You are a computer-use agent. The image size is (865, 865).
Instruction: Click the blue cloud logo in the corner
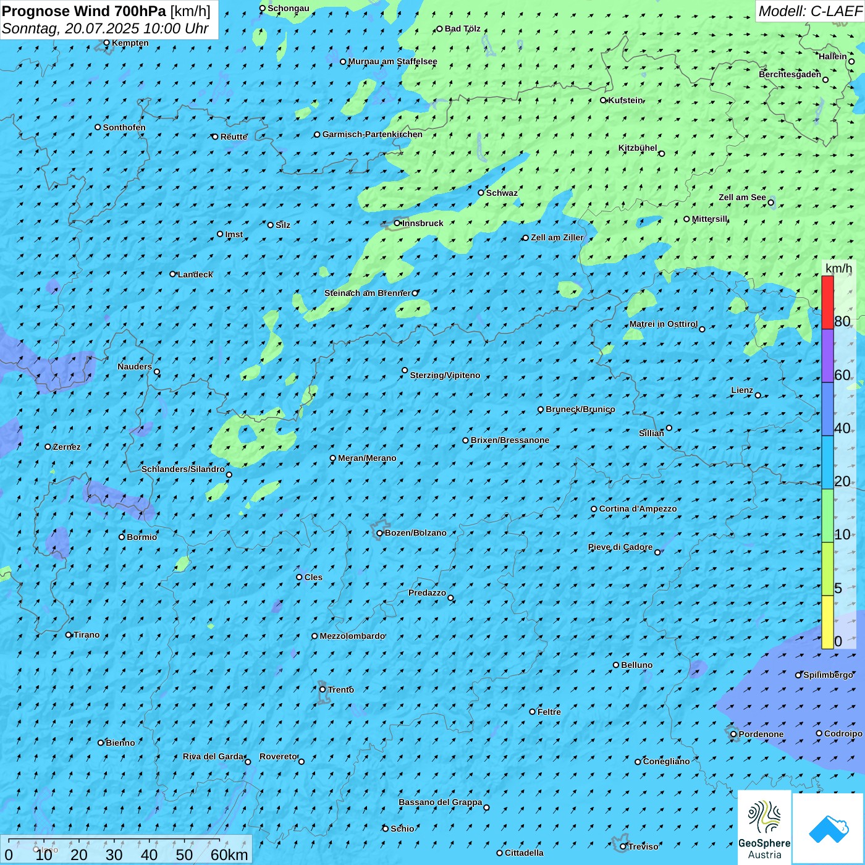click(829, 828)
